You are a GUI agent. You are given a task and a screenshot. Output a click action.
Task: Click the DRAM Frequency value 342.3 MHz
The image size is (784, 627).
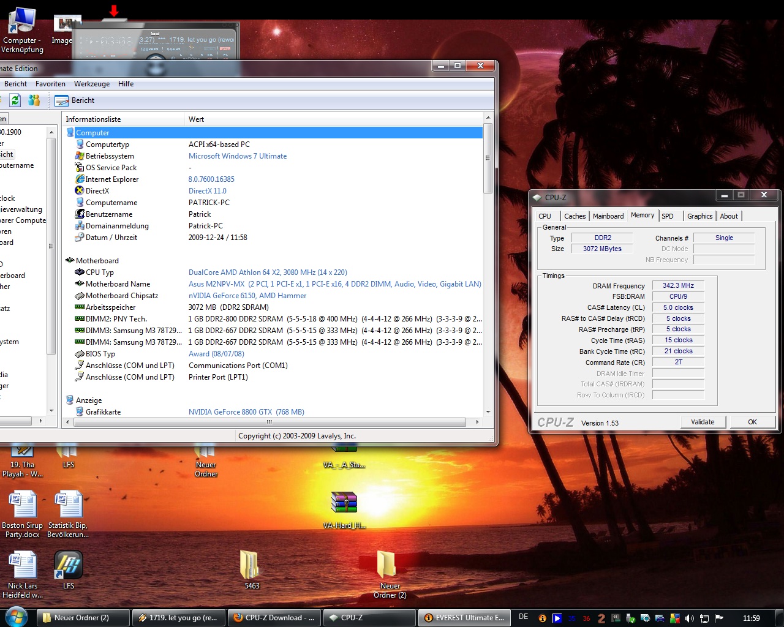click(678, 285)
